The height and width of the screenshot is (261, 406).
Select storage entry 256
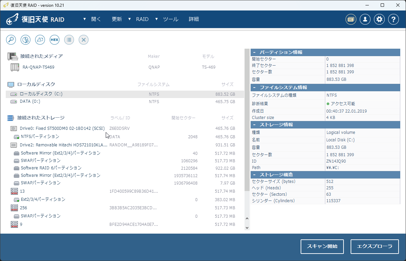tap(125, 208)
